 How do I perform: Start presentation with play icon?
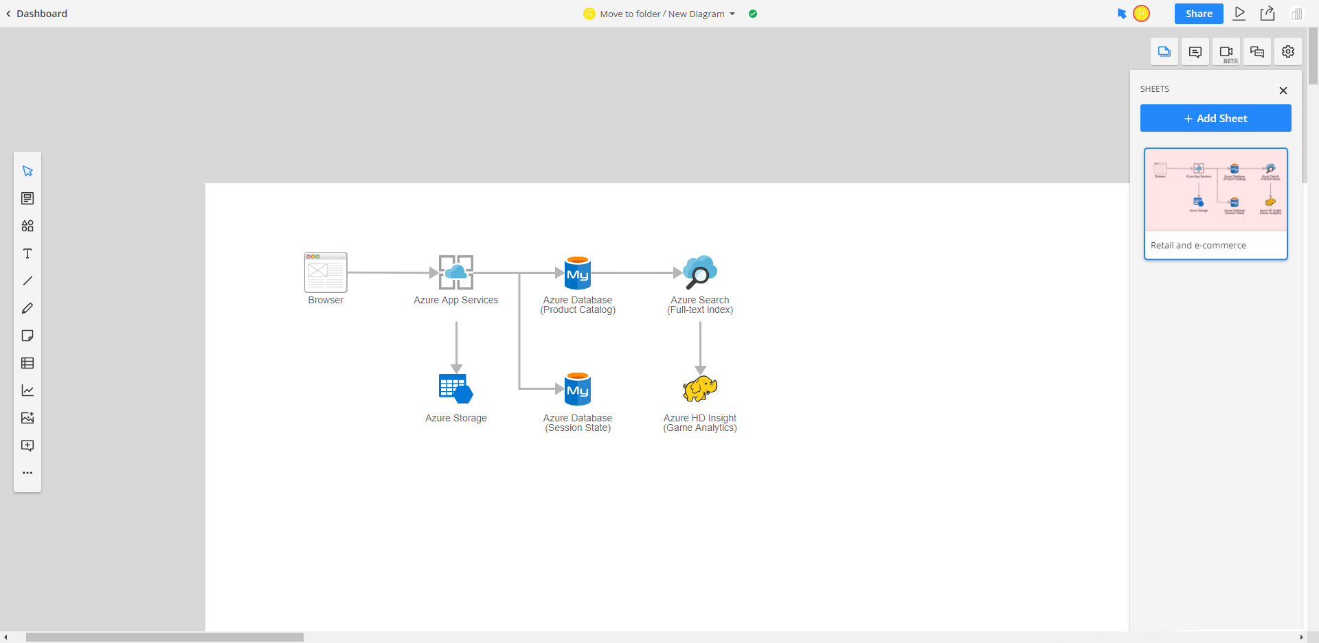point(1239,13)
